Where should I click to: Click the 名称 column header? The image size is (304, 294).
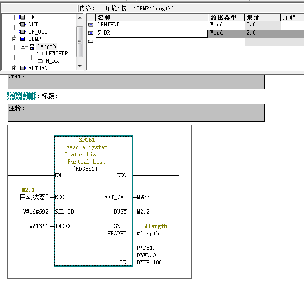(152, 17)
